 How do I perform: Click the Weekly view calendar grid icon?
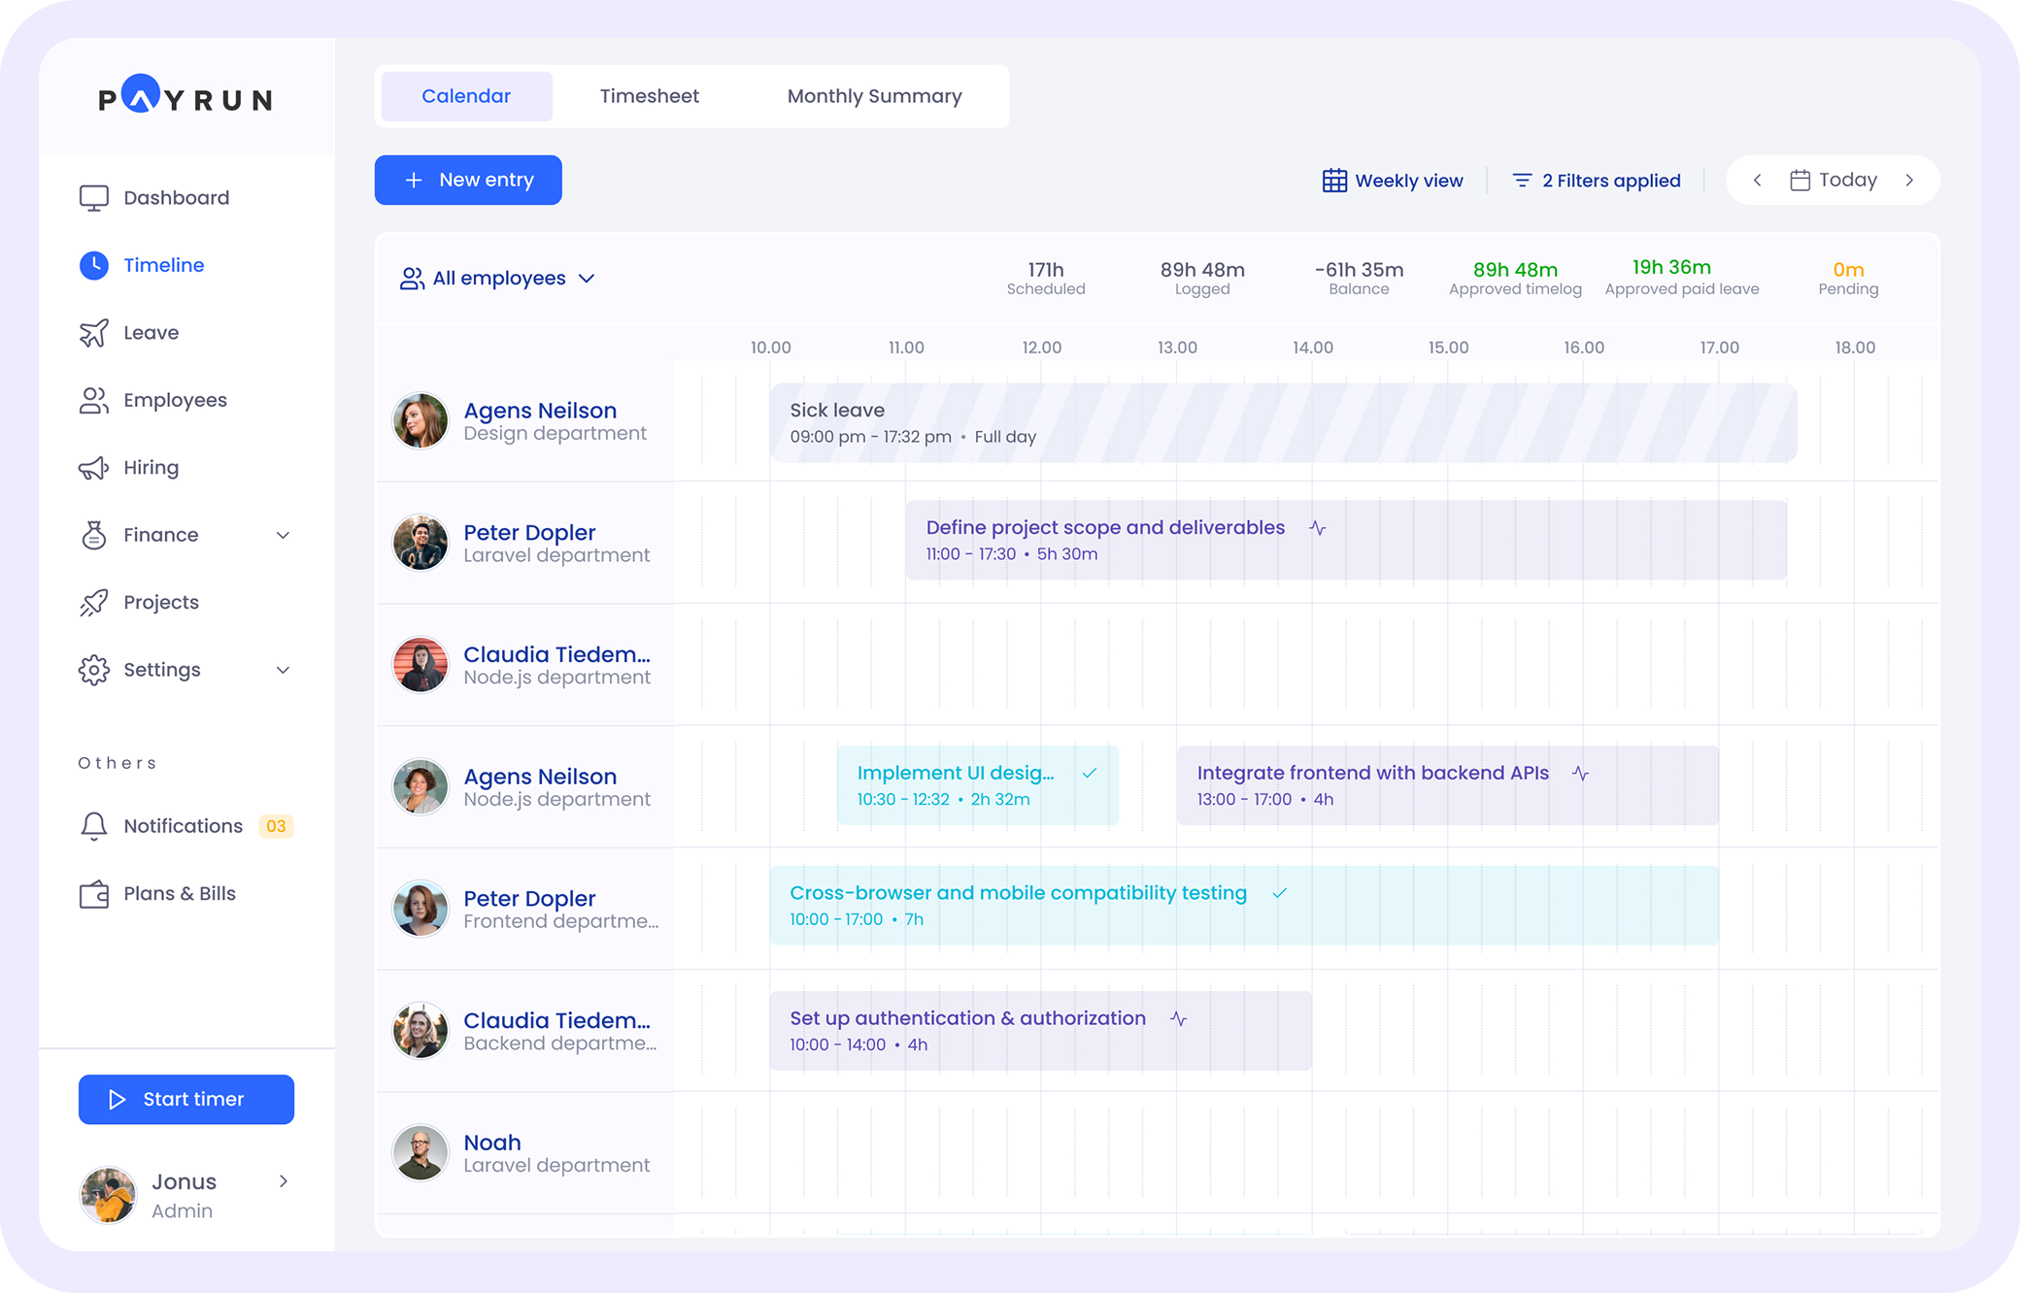[x=1334, y=181]
